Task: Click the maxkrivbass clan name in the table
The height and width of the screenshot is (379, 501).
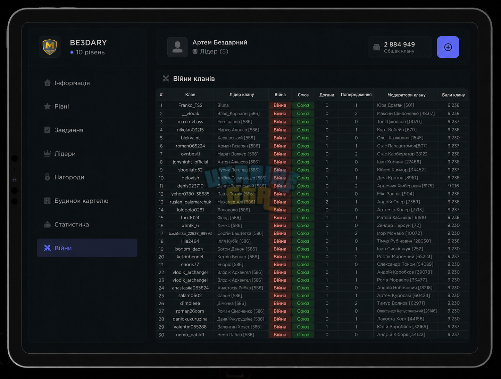Action: (190, 122)
